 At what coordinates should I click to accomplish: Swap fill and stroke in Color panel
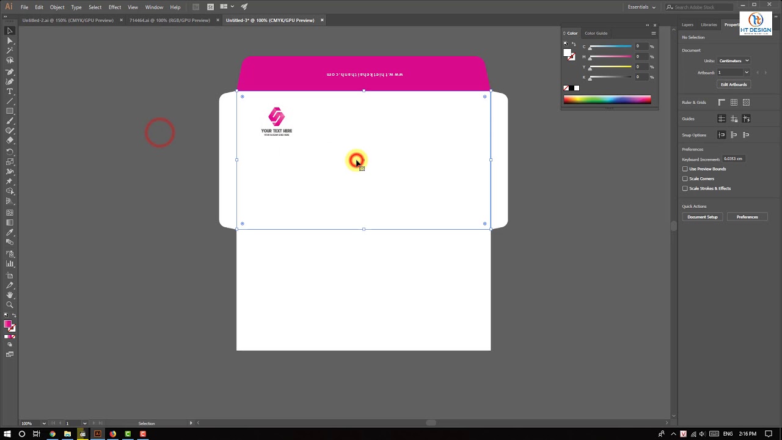[x=573, y=44]
